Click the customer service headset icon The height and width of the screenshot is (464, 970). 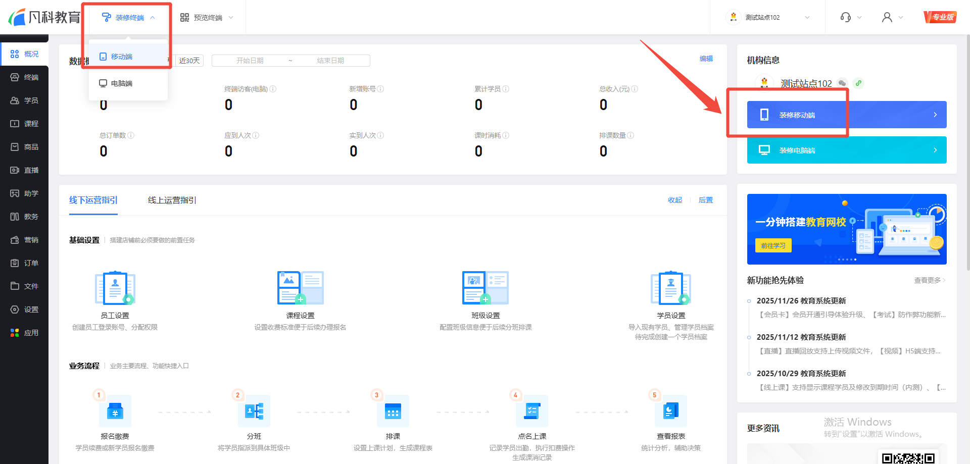tap(846, 17)
